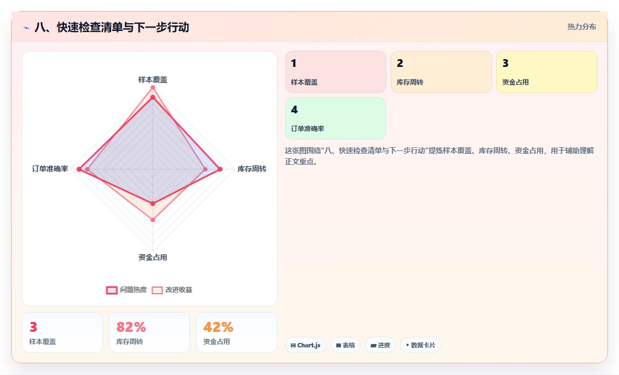Click the Chart.js tag chip
Screen dimensions: 619x375
(306, 345)
